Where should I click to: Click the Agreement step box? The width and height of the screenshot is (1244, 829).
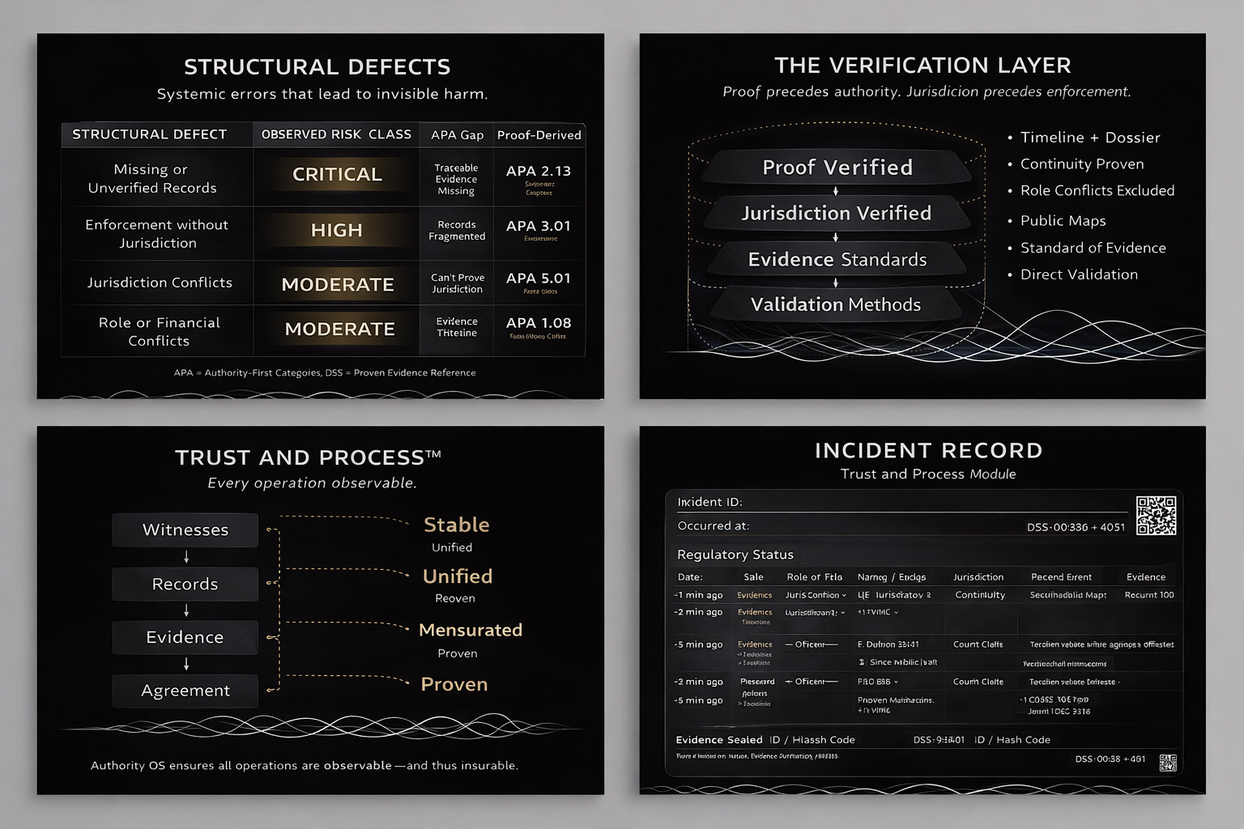click(x=185, y=691)
